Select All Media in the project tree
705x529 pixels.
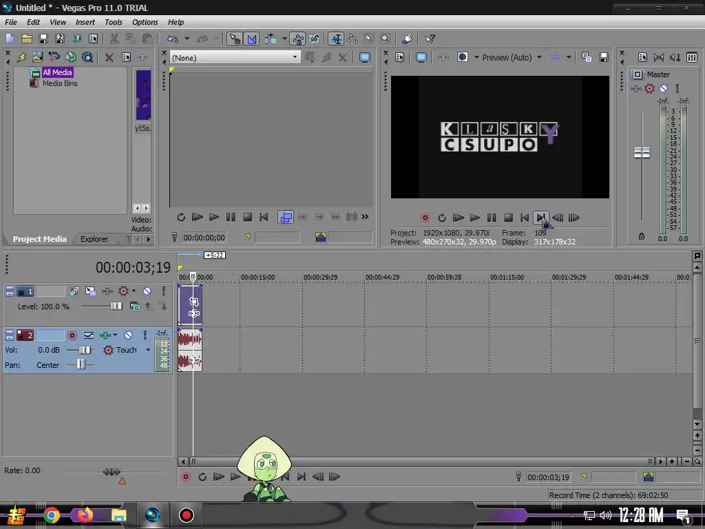pyautogui.click(x=57, y=72)
